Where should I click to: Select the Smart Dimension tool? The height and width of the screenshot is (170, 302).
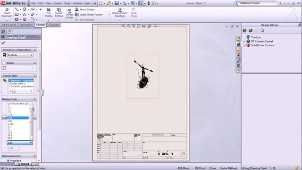7,13
